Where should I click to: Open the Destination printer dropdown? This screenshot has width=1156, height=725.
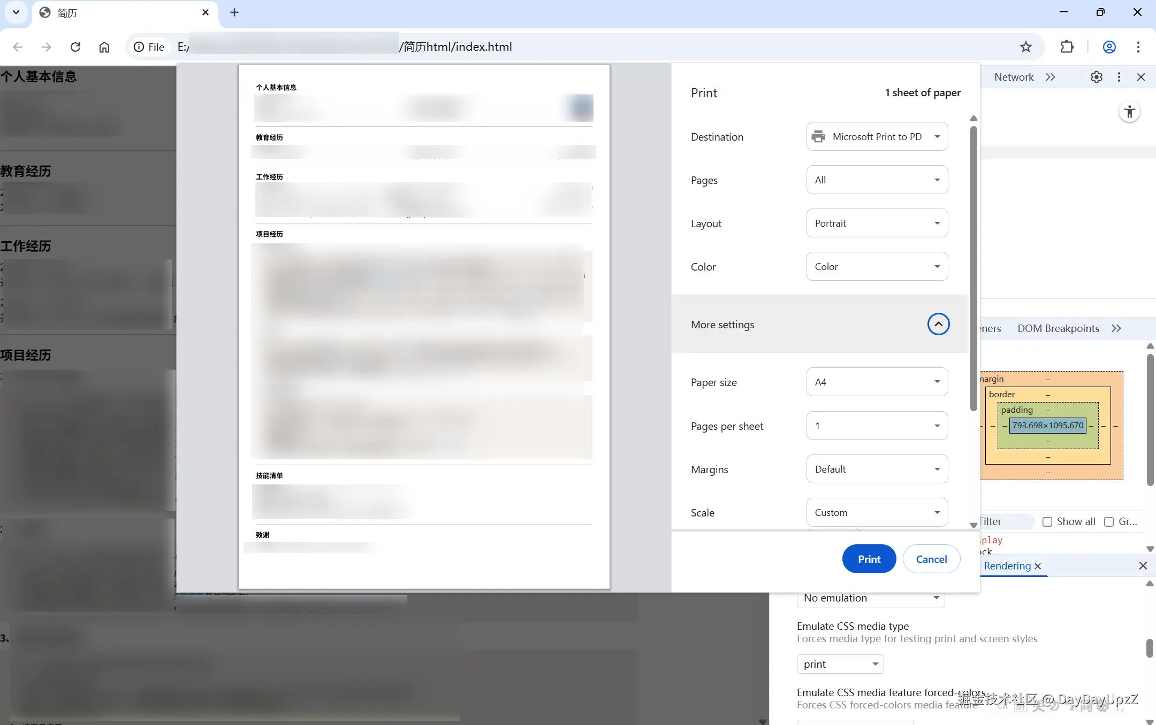[x=877, y=137]
